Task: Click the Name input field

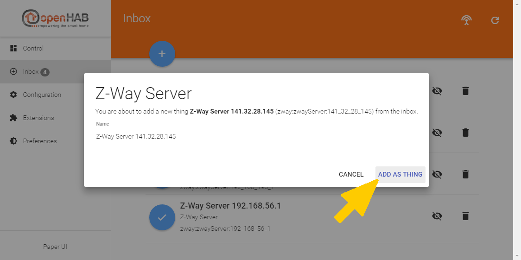Action: [256, 137]
